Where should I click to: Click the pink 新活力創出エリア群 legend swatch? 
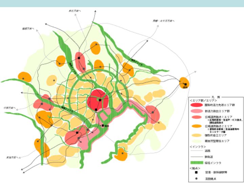196,111
